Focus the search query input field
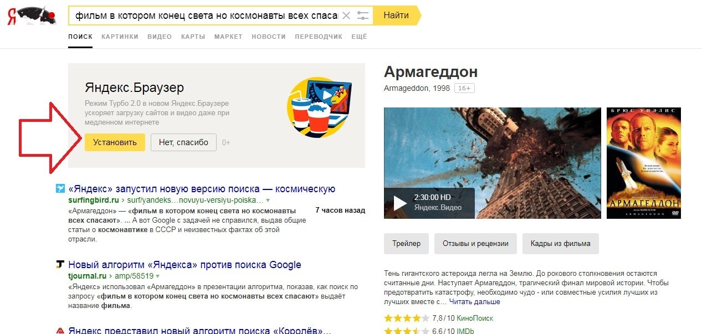702x334 pixels. (x=206, y=16)
